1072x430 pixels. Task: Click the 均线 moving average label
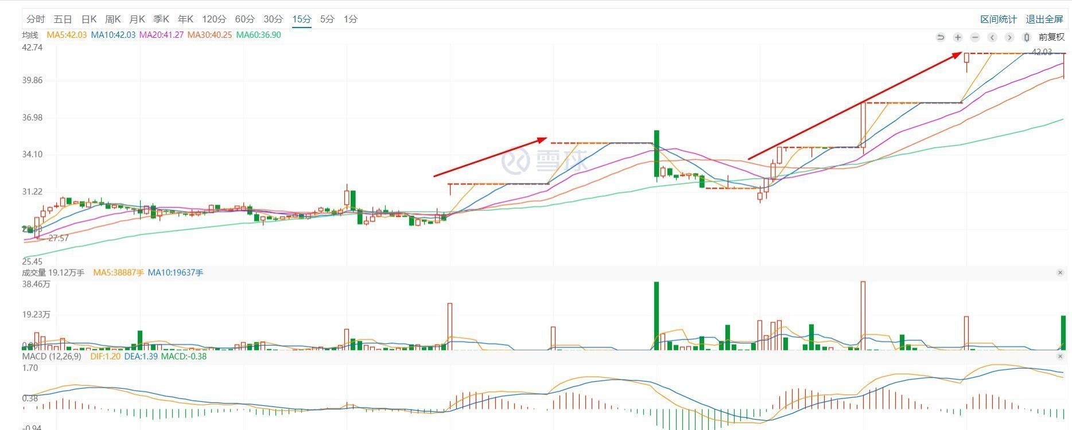pyautogui.click(x=30, y=35)
